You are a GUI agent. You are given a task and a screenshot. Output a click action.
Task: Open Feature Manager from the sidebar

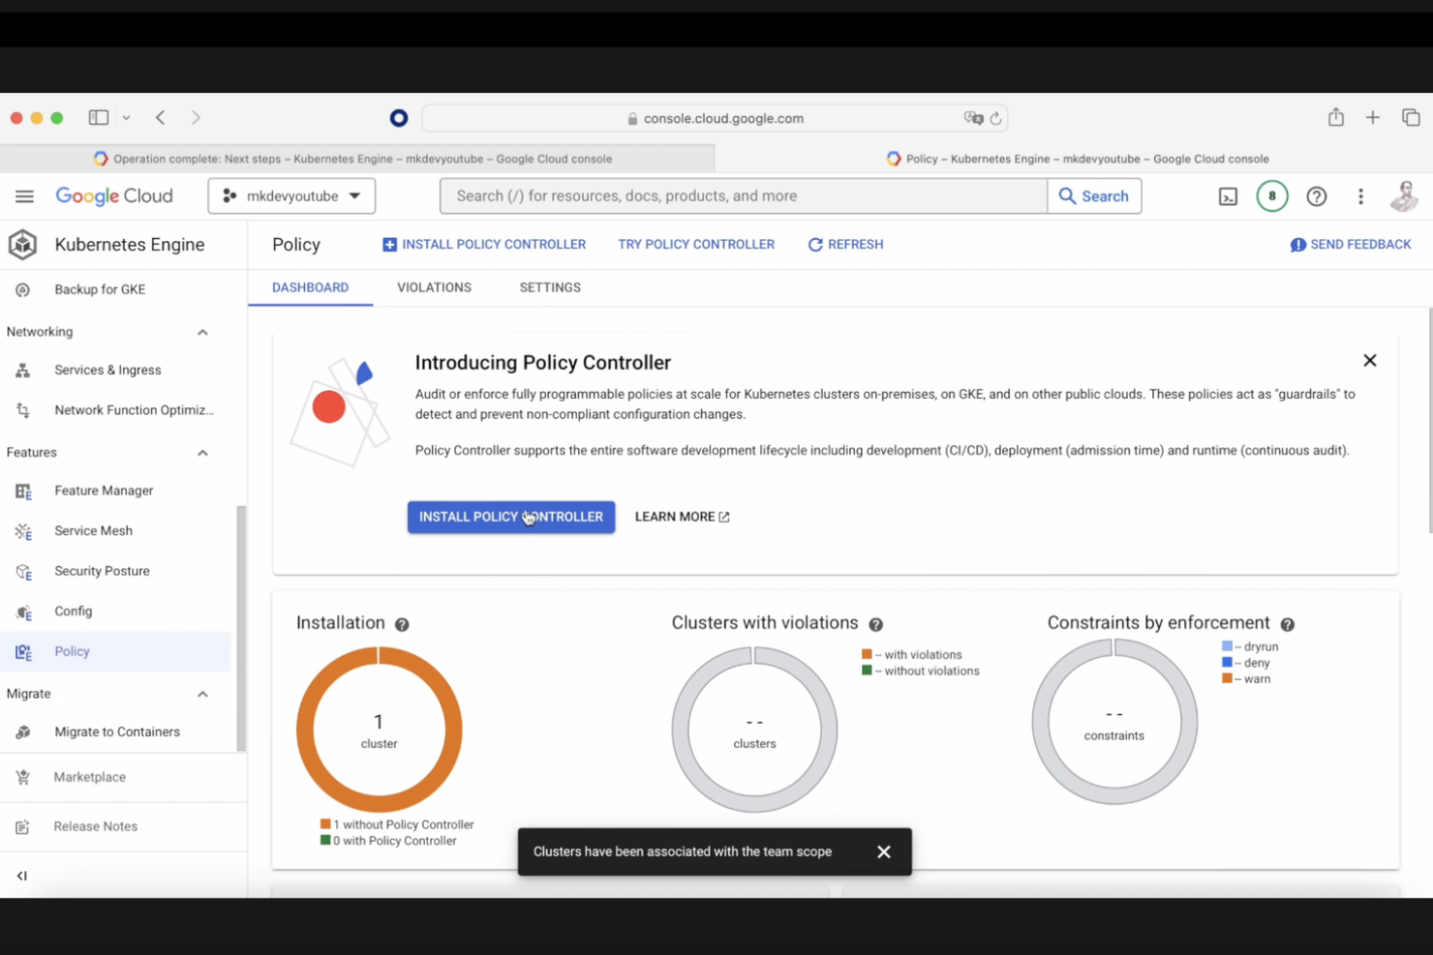(x=104, y=491)
